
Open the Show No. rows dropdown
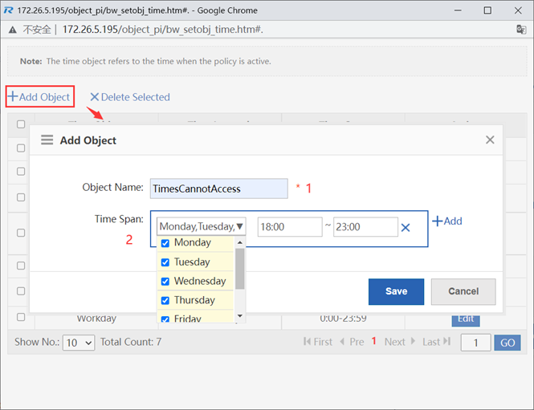(79, 343)
